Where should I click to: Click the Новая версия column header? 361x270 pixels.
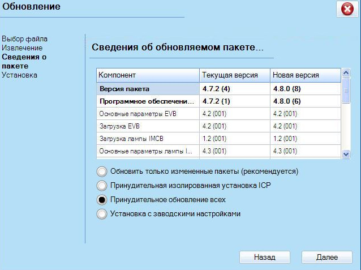[x=304, y=75]
